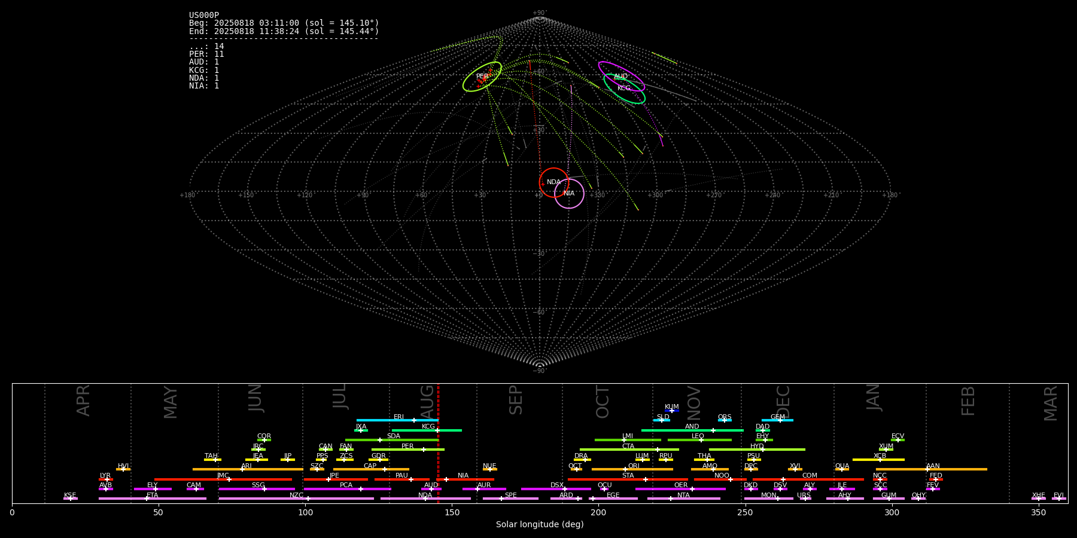This screenshot has width=1077, height=538.
Task: Click the NZC shower bar in timeline
Action: click(x=296, y=499)
